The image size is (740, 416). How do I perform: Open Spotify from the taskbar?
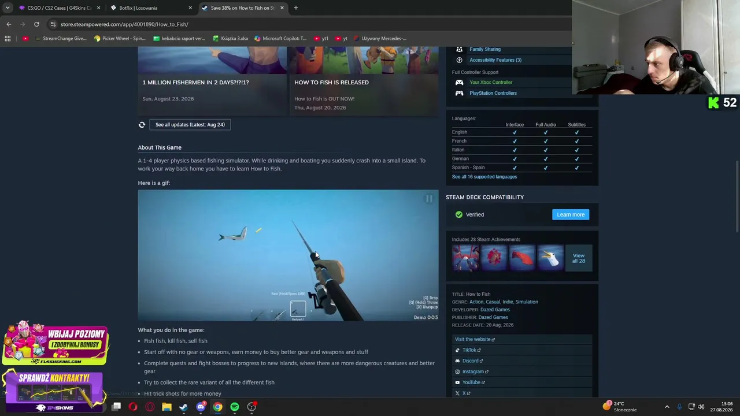[x=235, y=407]
